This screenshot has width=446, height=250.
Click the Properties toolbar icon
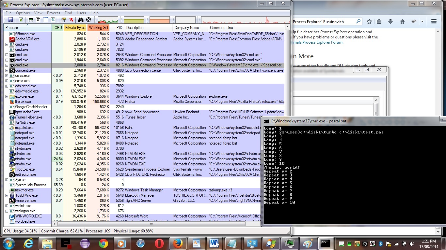(x=63, y=20)
